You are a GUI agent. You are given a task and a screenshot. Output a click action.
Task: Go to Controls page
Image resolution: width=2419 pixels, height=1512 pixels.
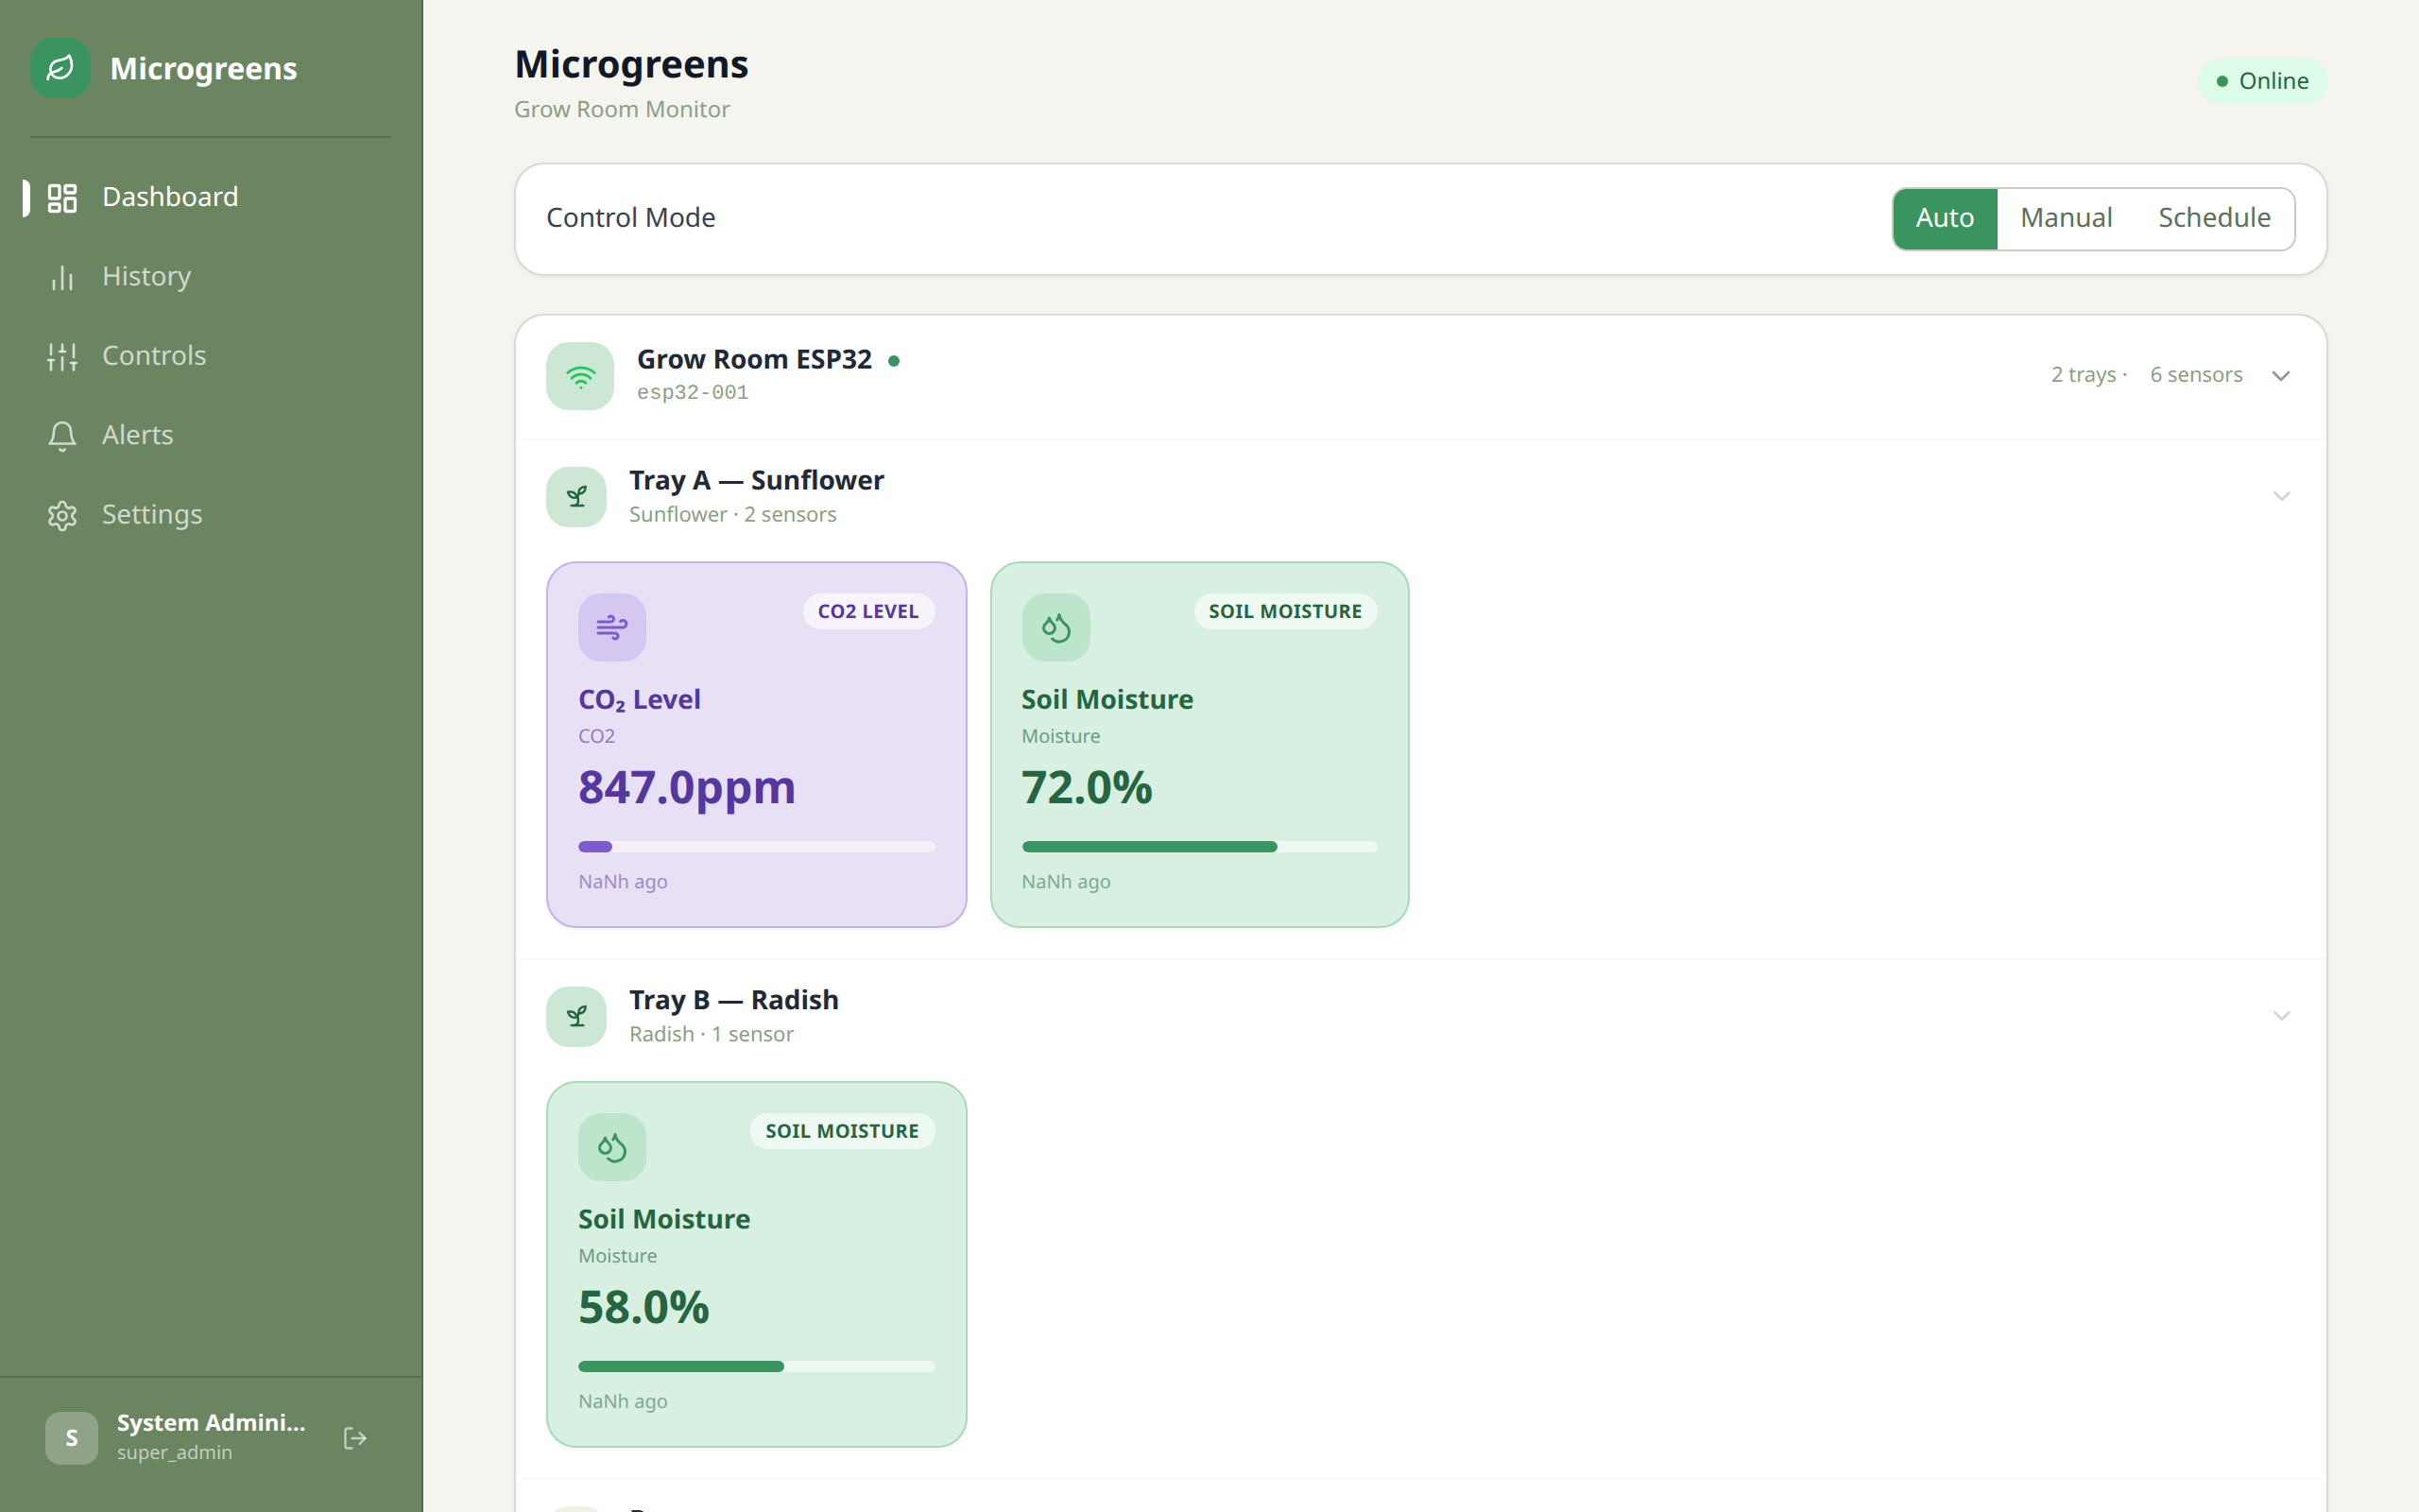(211, 356)
